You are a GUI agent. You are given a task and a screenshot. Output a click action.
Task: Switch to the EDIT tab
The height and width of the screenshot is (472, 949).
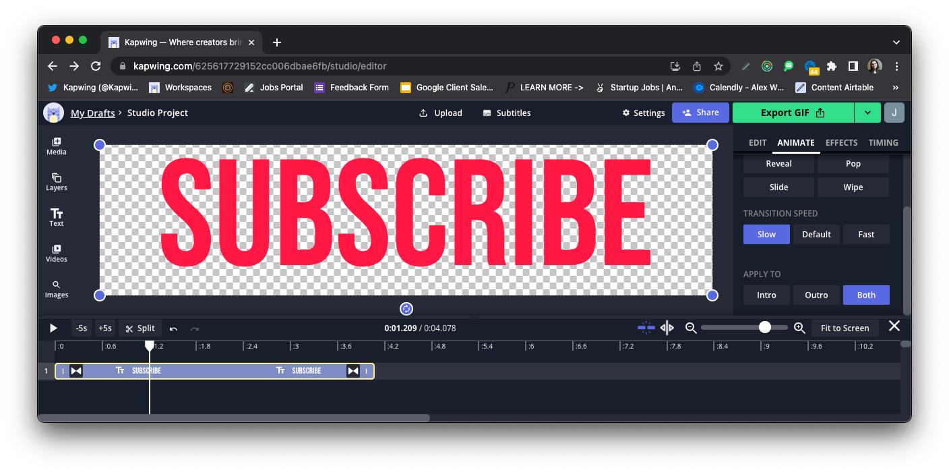(758, 142)
